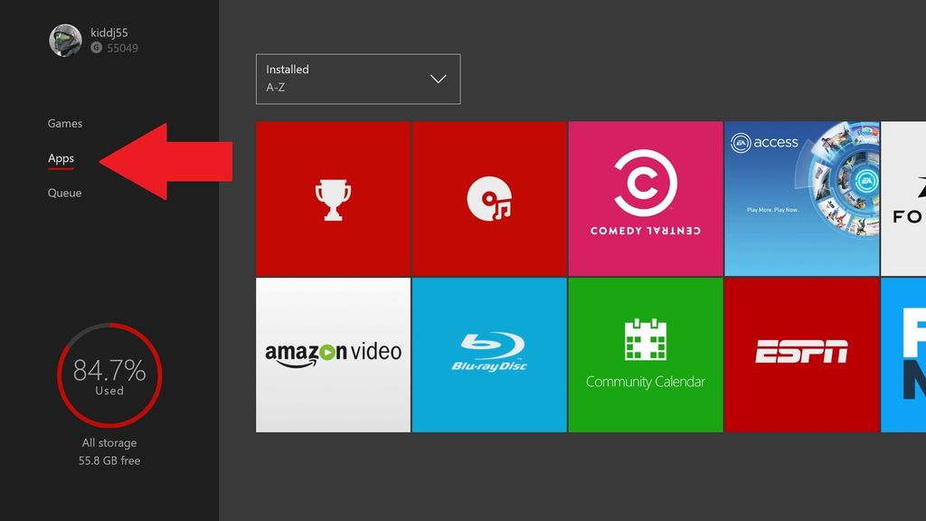
Task: Select the All storage indicator
Action: click(x=109, y=442)
